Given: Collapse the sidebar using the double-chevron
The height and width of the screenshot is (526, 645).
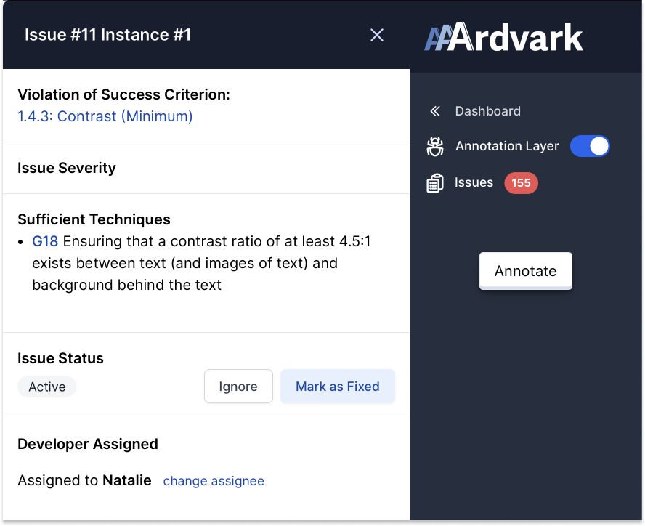Looking at the screenshot, I should pos(434,110).
